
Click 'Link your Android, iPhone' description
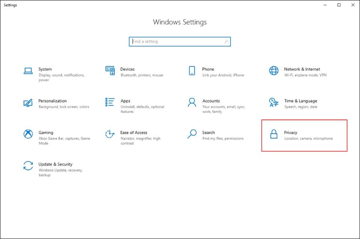tap(223, 75)
